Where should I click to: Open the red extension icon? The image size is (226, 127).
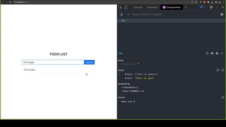pyautogui.click(x=204, y=2)
